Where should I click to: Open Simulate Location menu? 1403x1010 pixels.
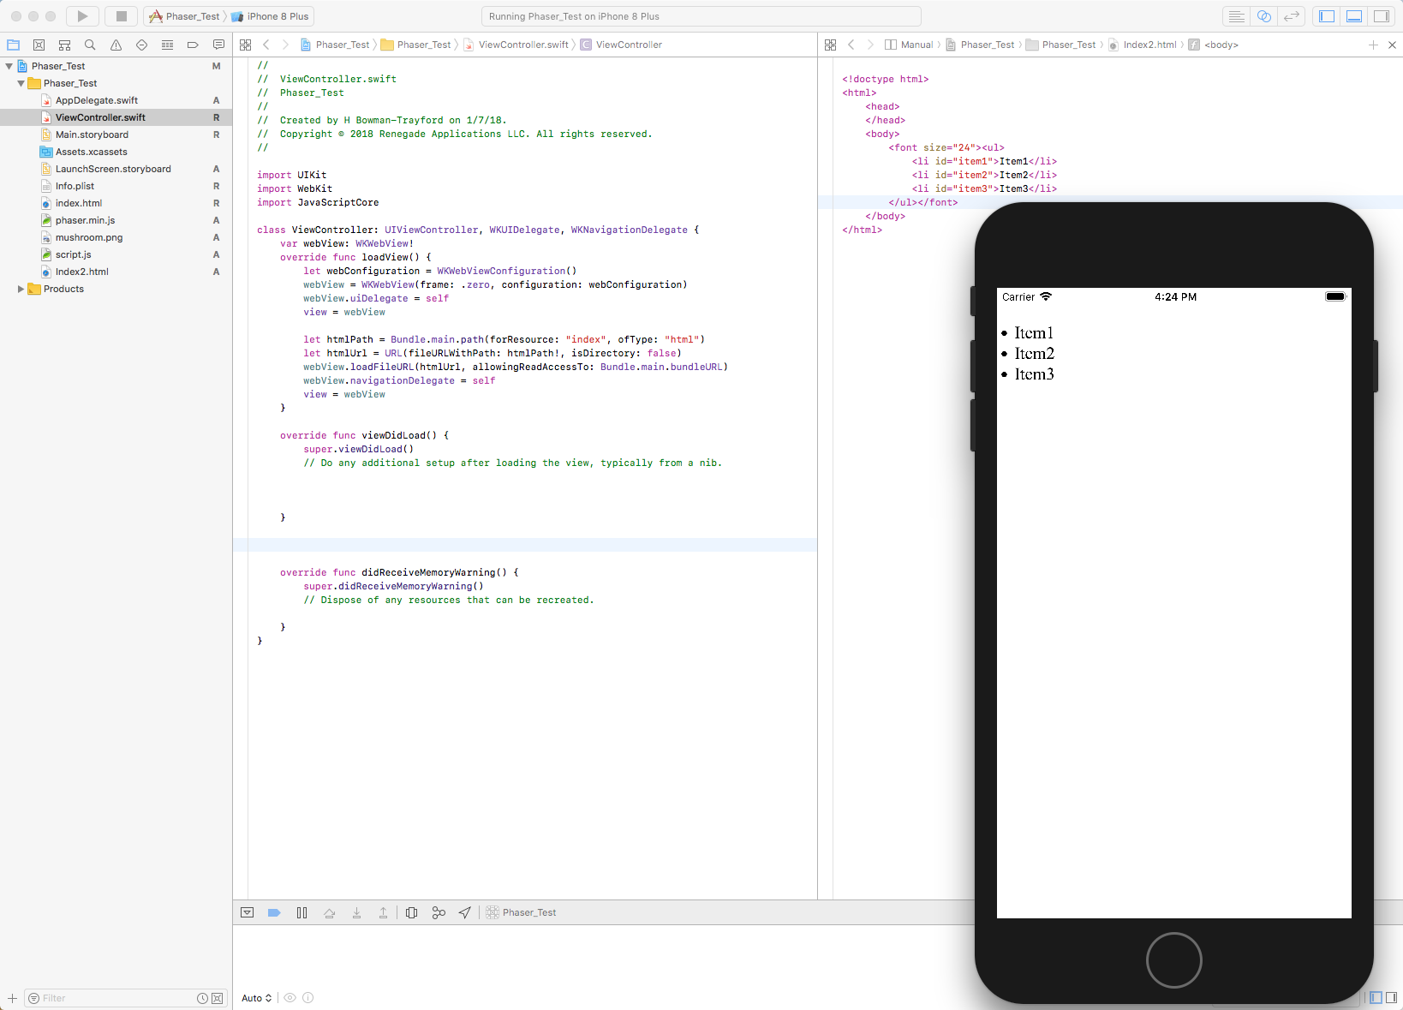pos(464,912)
